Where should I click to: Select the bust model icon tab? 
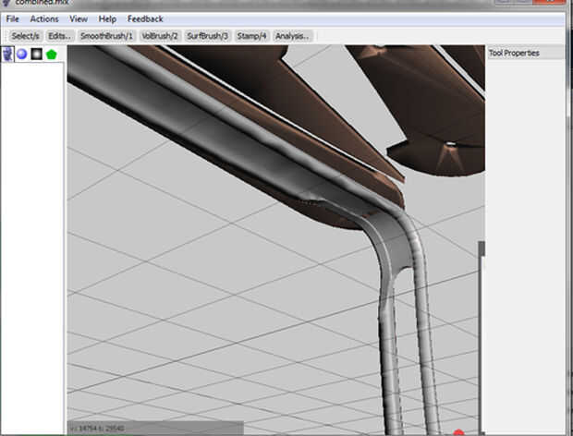(x=7, y=54)
